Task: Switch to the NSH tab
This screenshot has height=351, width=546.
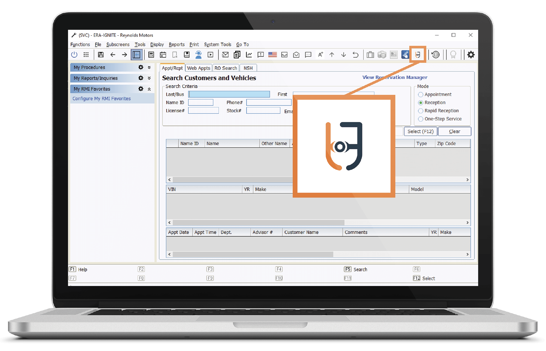Action: (248, 68)
